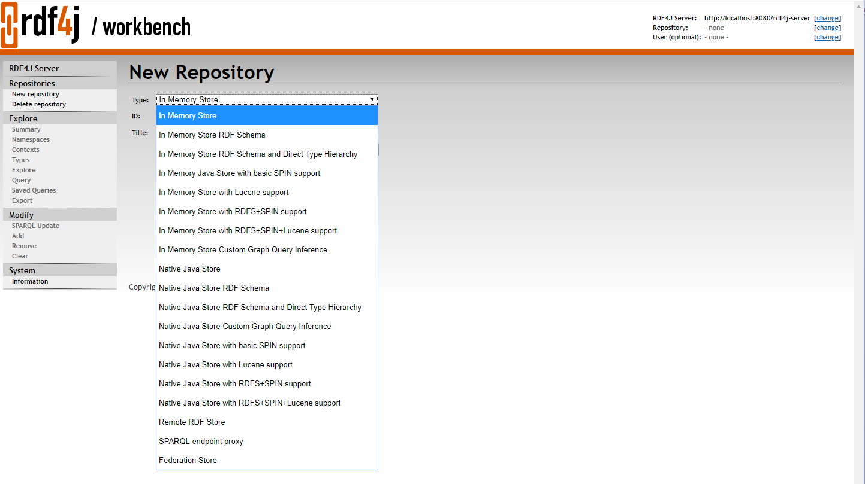Pick In Memory Store RDF Schema and Direct Type Hierarchy

(x=267, y=154)
